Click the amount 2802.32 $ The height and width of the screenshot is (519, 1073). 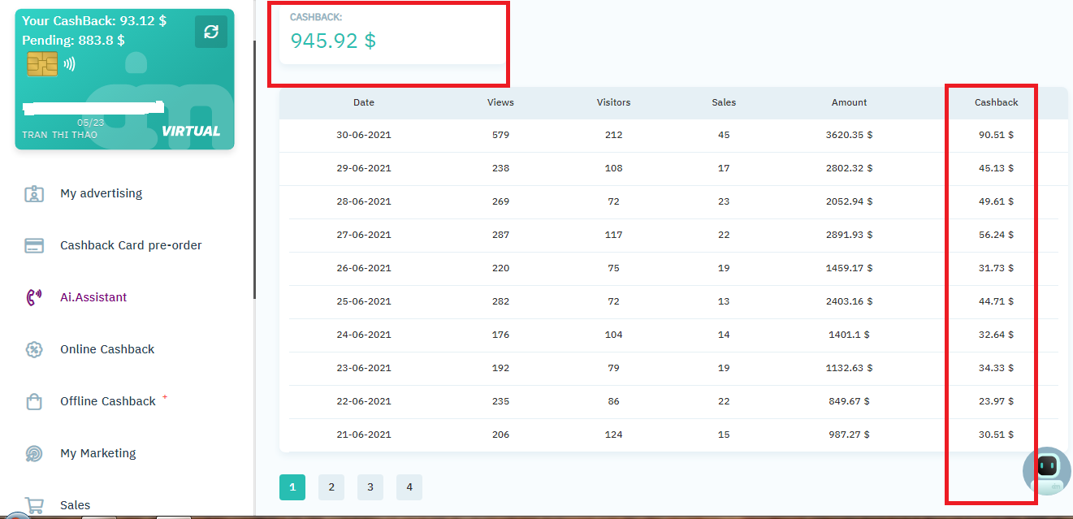tap(850, 168)
